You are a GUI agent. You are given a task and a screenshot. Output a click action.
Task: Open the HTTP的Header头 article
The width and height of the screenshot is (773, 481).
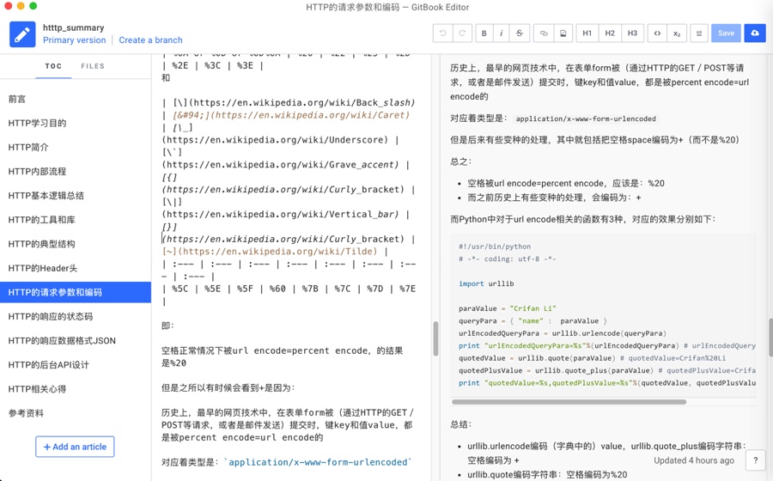tap(76, 268)
